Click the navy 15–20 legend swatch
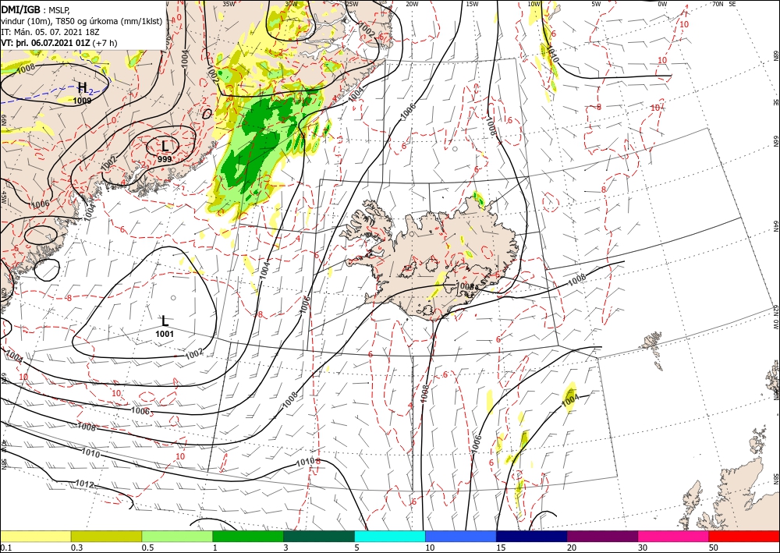The width and height of the screenshot is (780, 553). [532, 536]
